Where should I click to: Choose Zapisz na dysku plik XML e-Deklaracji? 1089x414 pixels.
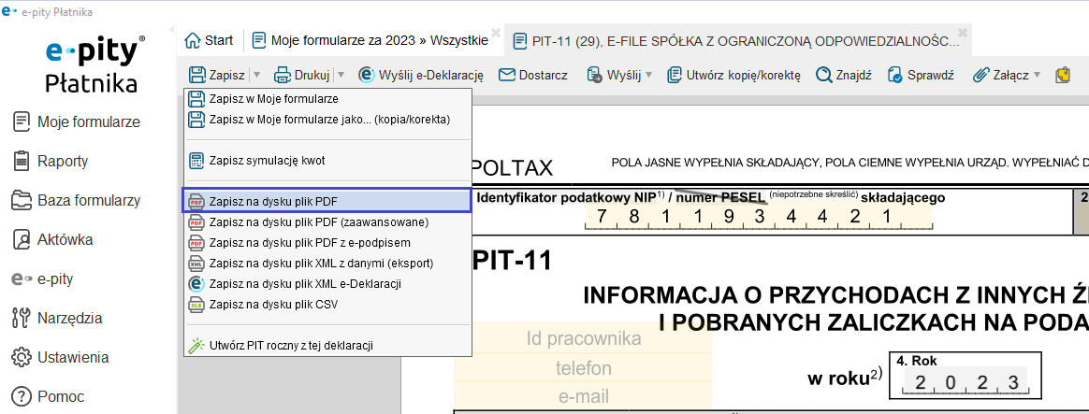click(327, 283)
